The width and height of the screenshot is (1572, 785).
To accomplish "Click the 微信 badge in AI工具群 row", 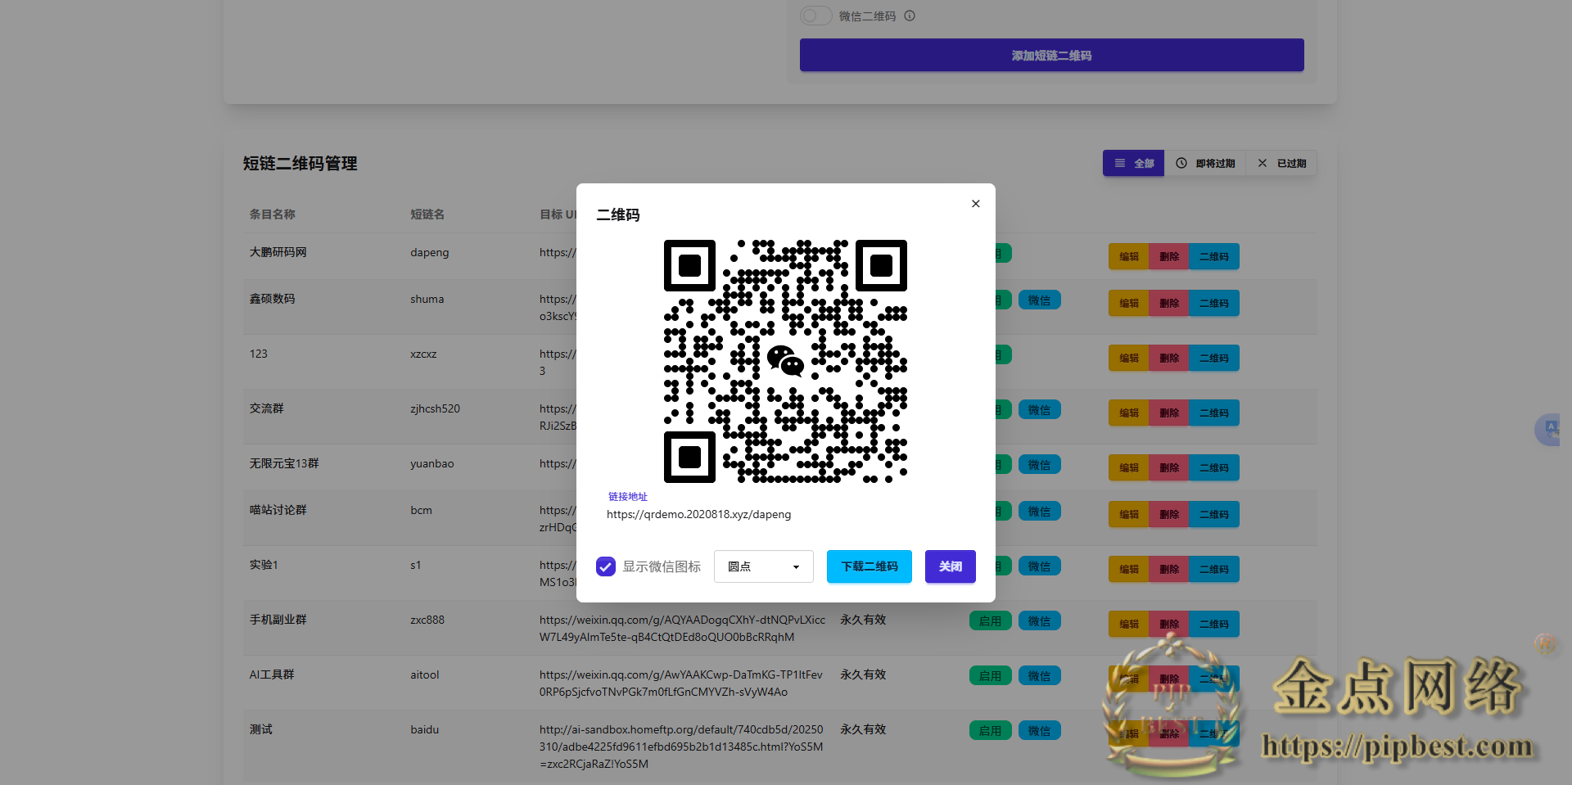I will click(1040, 676).
